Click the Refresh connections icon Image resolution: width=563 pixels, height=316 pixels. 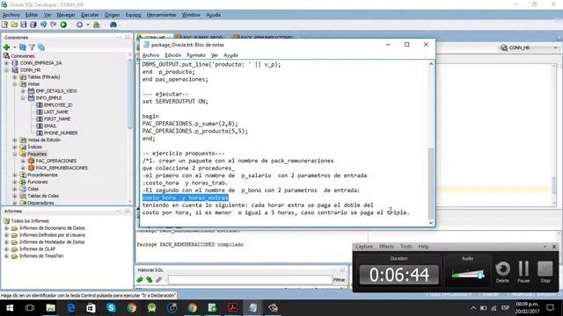(23, 47)
